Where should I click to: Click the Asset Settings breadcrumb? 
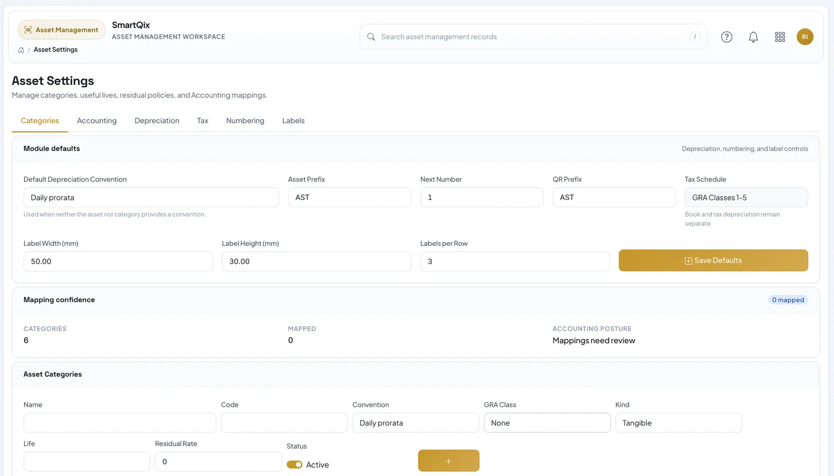[x=56, y=50]
